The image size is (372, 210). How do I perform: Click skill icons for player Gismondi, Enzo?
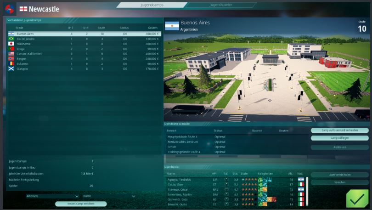[267, 199]
